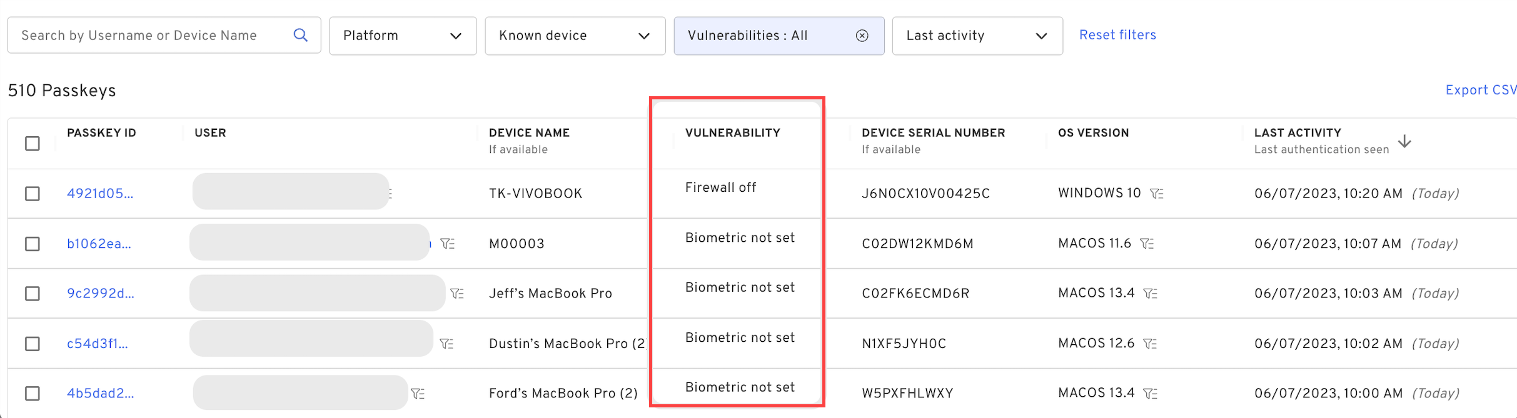Image resolution: width=1517 pixels, height=418 pixels.
Task: Click the Vulnerability column header
Action: click(x=732, y=132)
